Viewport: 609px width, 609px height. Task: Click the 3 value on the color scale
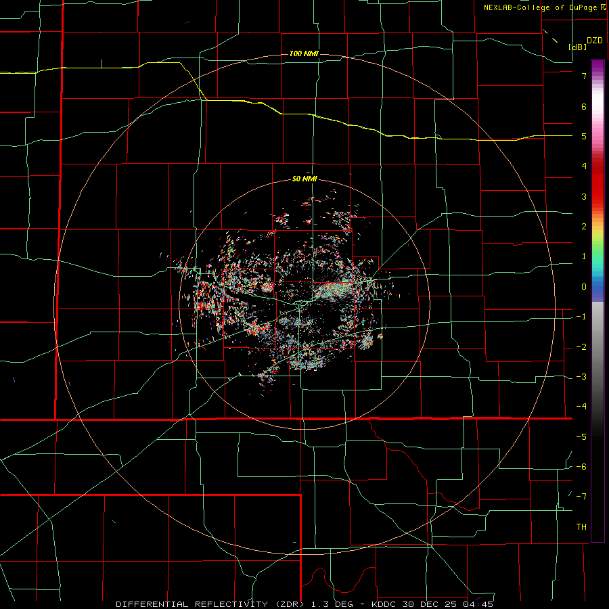584,196
